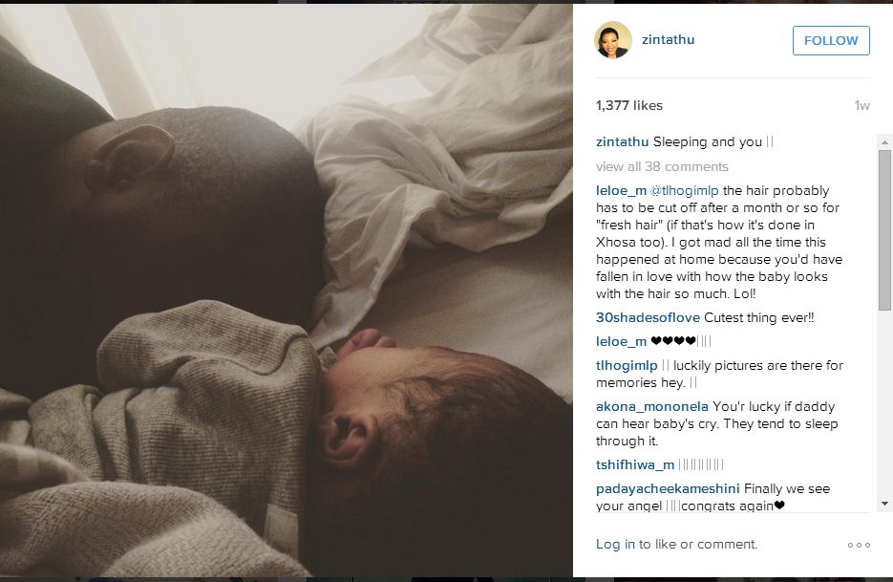Open leloe_m profile from long comment

click(621, 190)
